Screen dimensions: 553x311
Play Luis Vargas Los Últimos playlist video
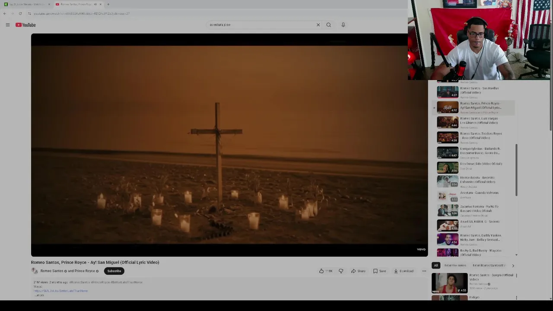click(x=474, y=122)
